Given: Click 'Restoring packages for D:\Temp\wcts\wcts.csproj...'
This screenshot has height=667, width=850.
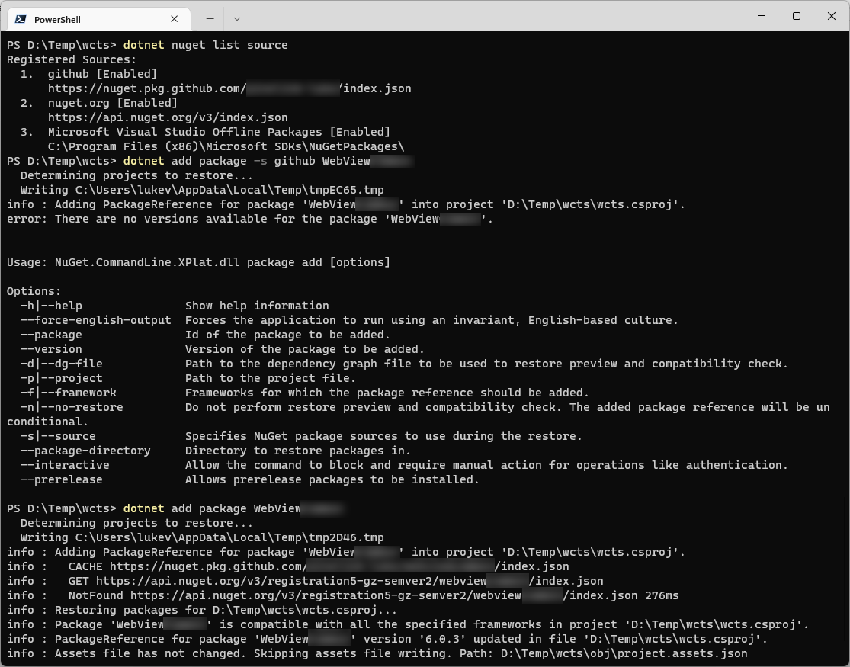Looking at the screenshot, I should tap(226, 610).
